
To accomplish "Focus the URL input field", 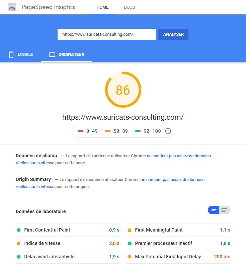I will tap(107, 34).
